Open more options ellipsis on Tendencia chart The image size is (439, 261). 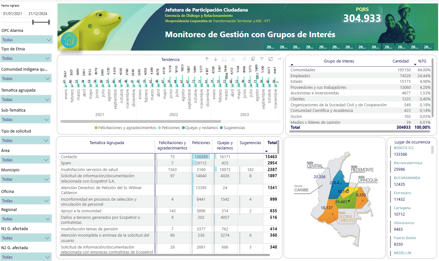click(x=279, y=59)
